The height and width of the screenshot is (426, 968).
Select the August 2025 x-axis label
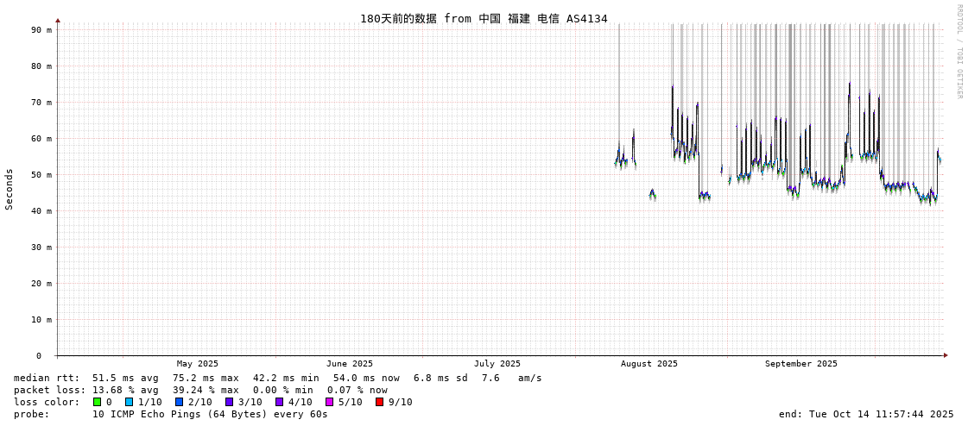click(x=649, y=364)
